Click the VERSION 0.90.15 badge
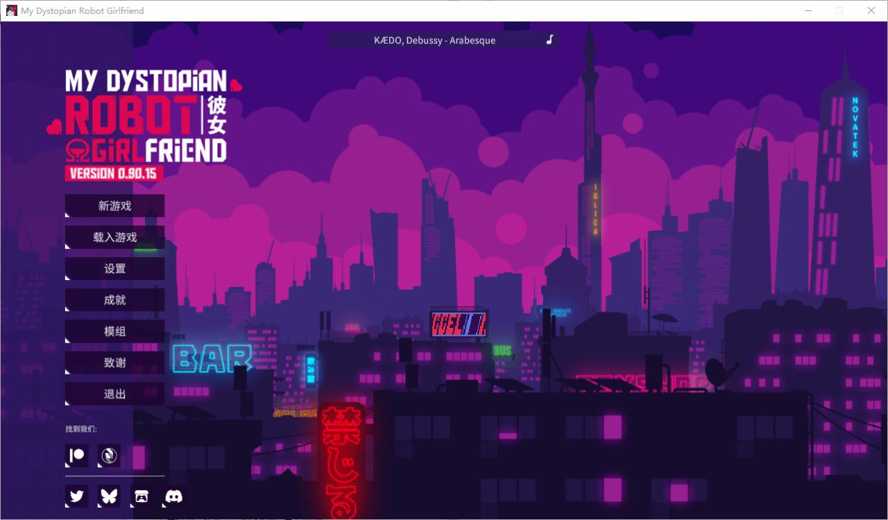Image resolution: width=888 pixels, height=520 pixels. pos(114,174)
